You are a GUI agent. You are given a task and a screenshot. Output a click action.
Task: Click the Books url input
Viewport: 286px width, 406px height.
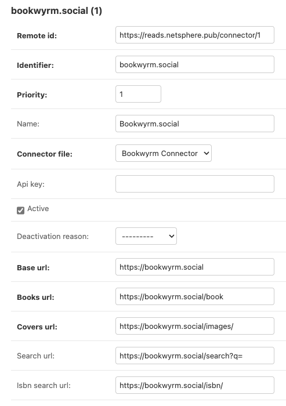[x=195, y=296]
